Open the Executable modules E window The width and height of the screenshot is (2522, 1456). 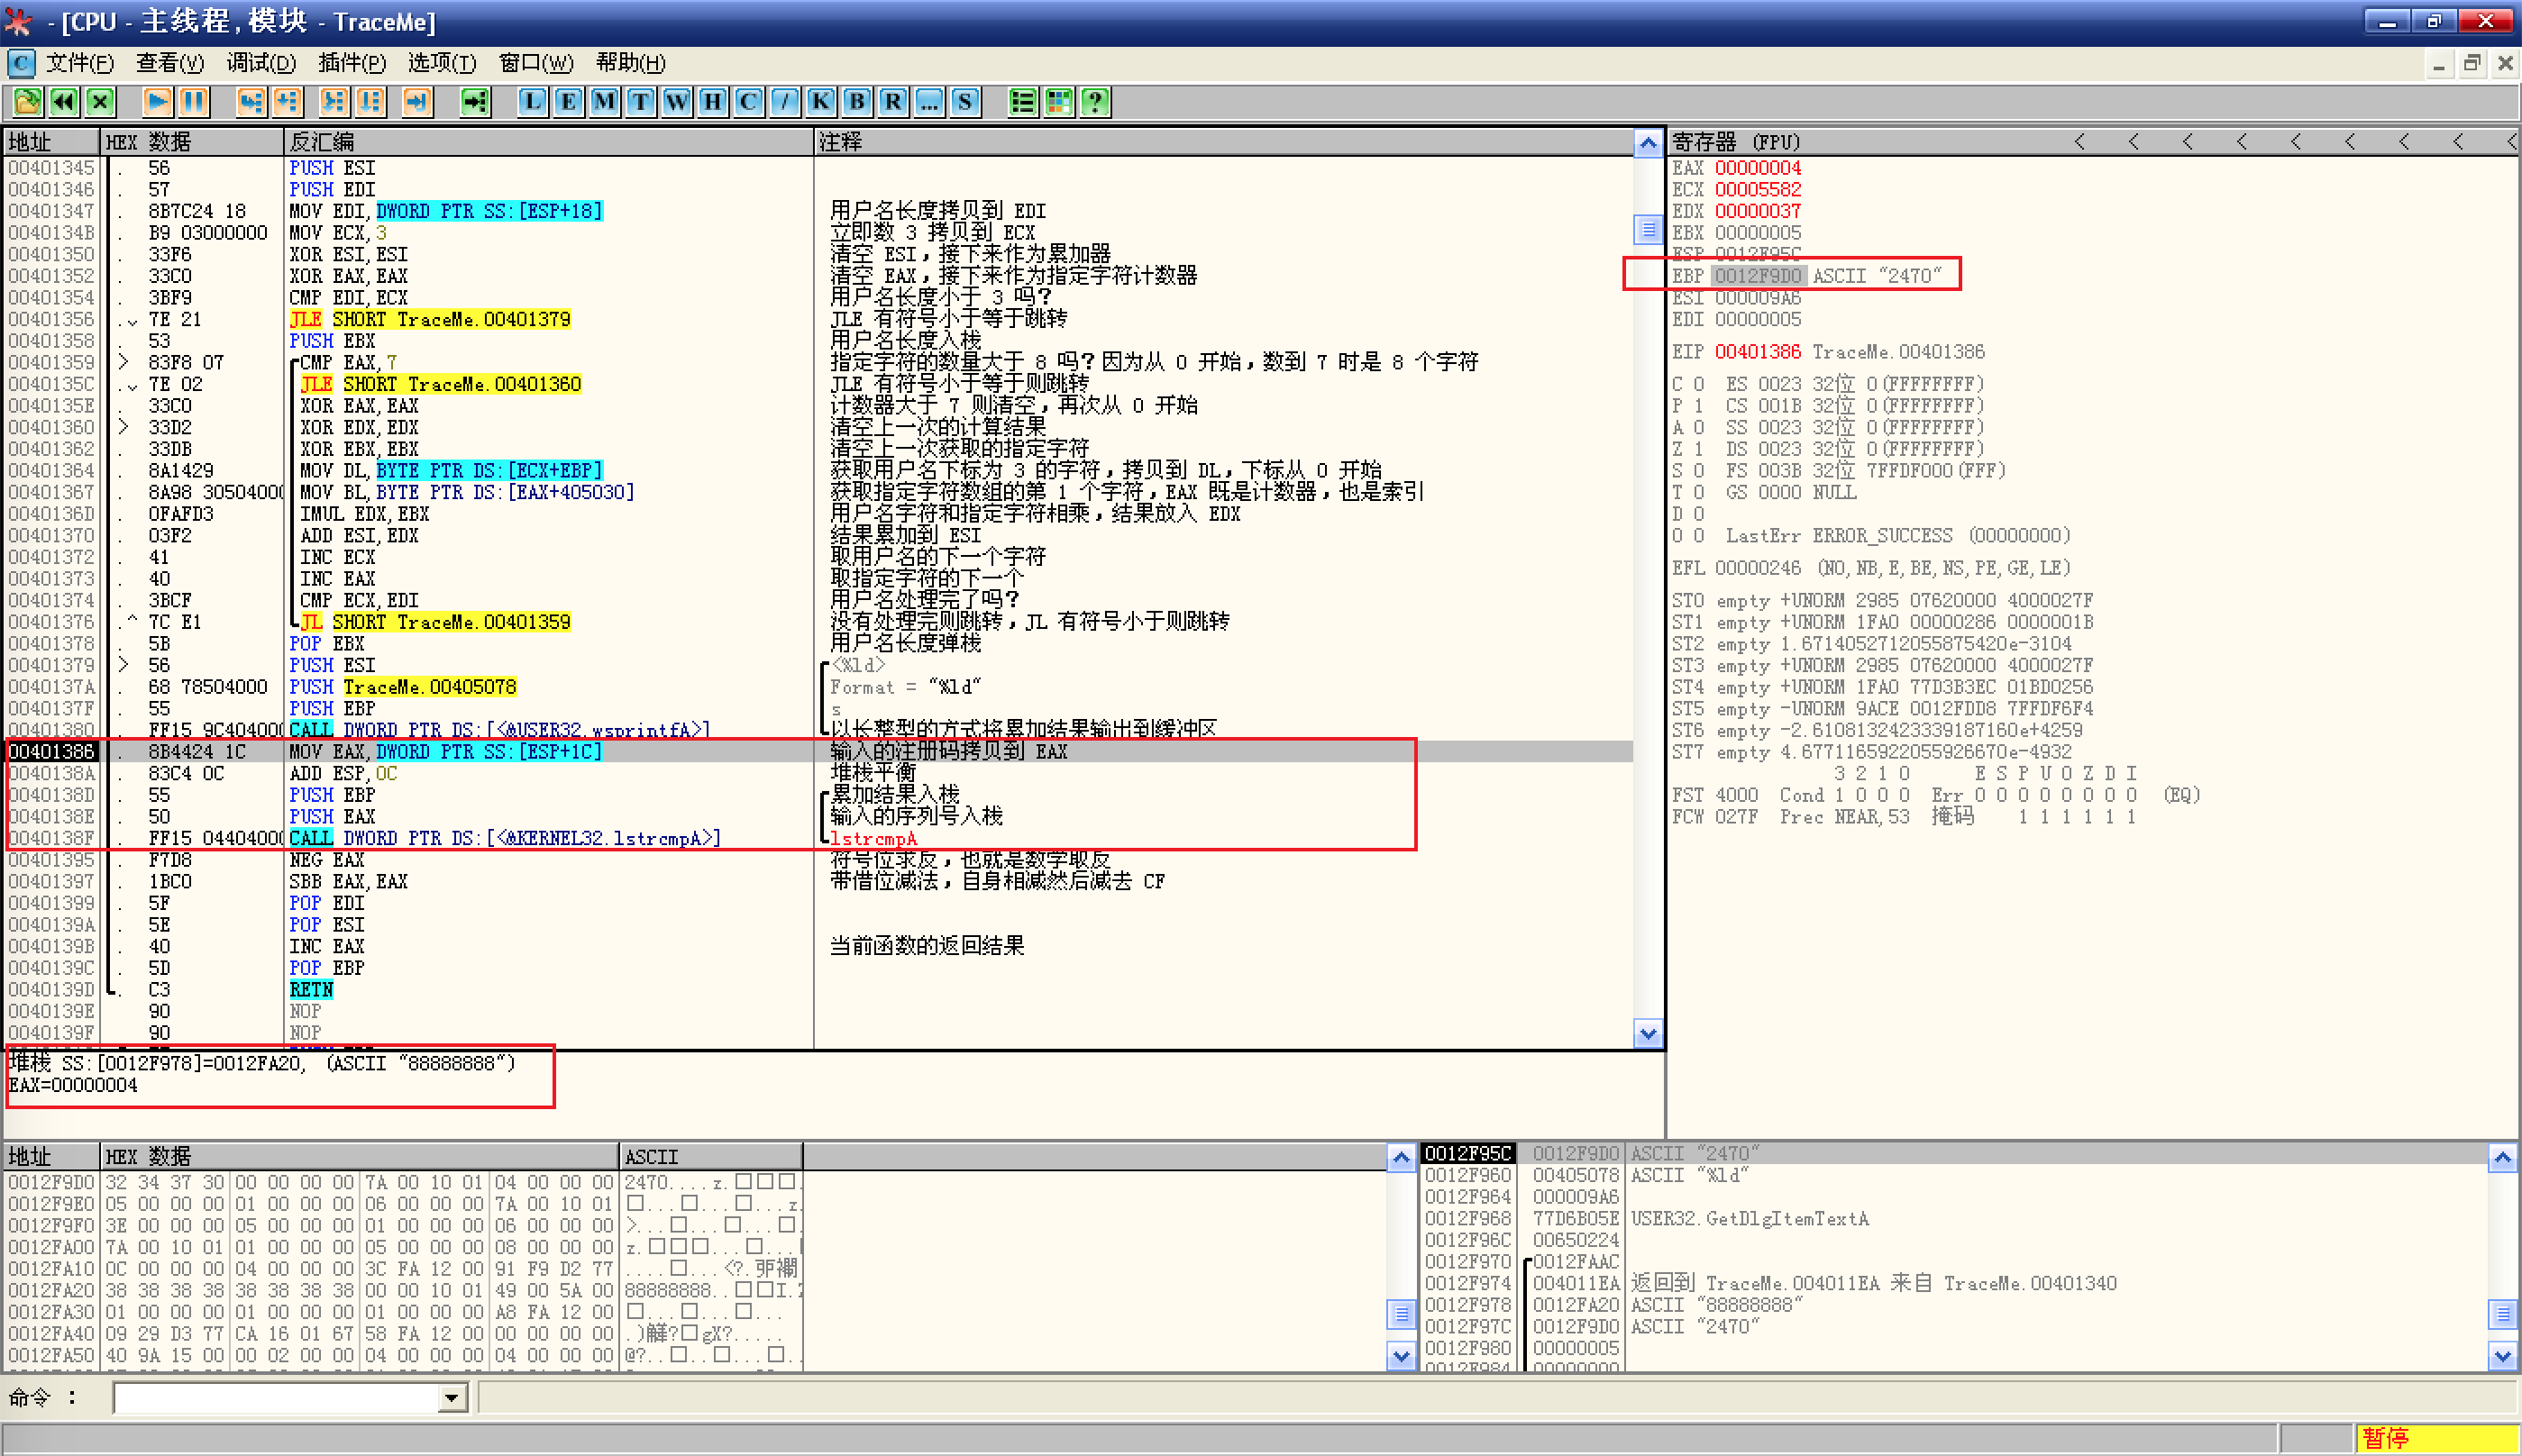568,101
